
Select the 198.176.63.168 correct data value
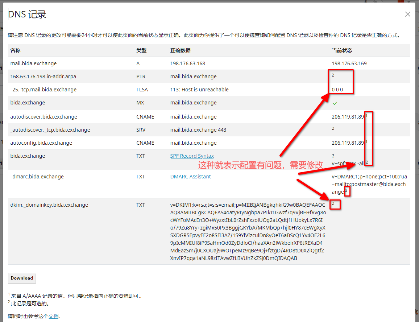[187, 63]
